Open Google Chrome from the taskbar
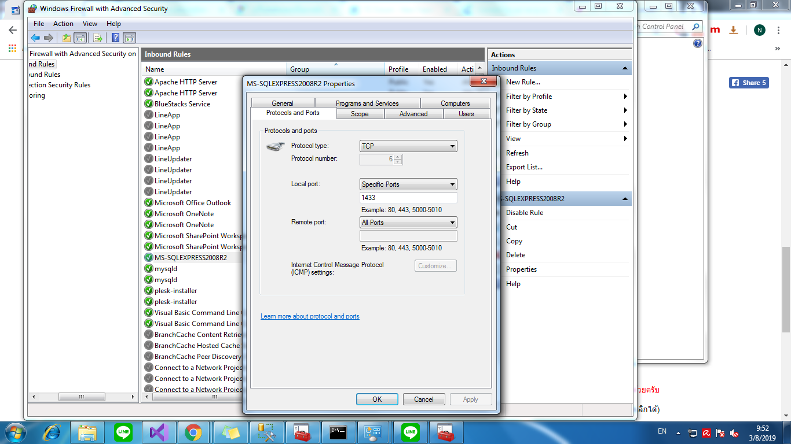 (x=193, y=432)
